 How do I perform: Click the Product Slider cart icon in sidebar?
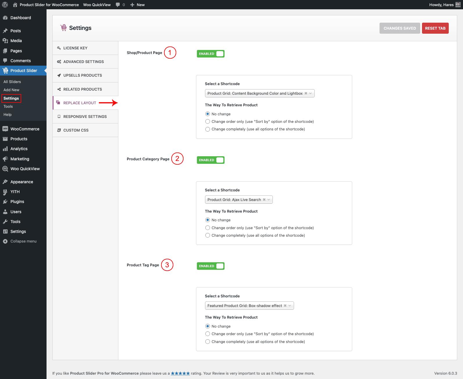click(5, 71)
